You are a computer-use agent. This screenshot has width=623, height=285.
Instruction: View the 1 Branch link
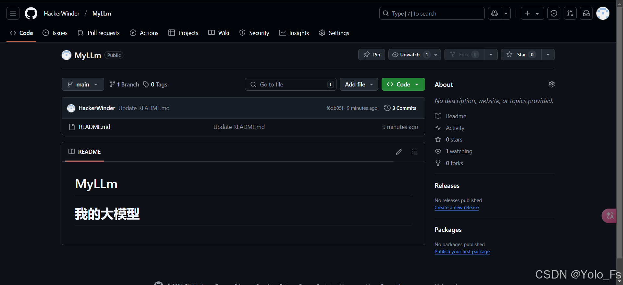(x=124, y=84)
